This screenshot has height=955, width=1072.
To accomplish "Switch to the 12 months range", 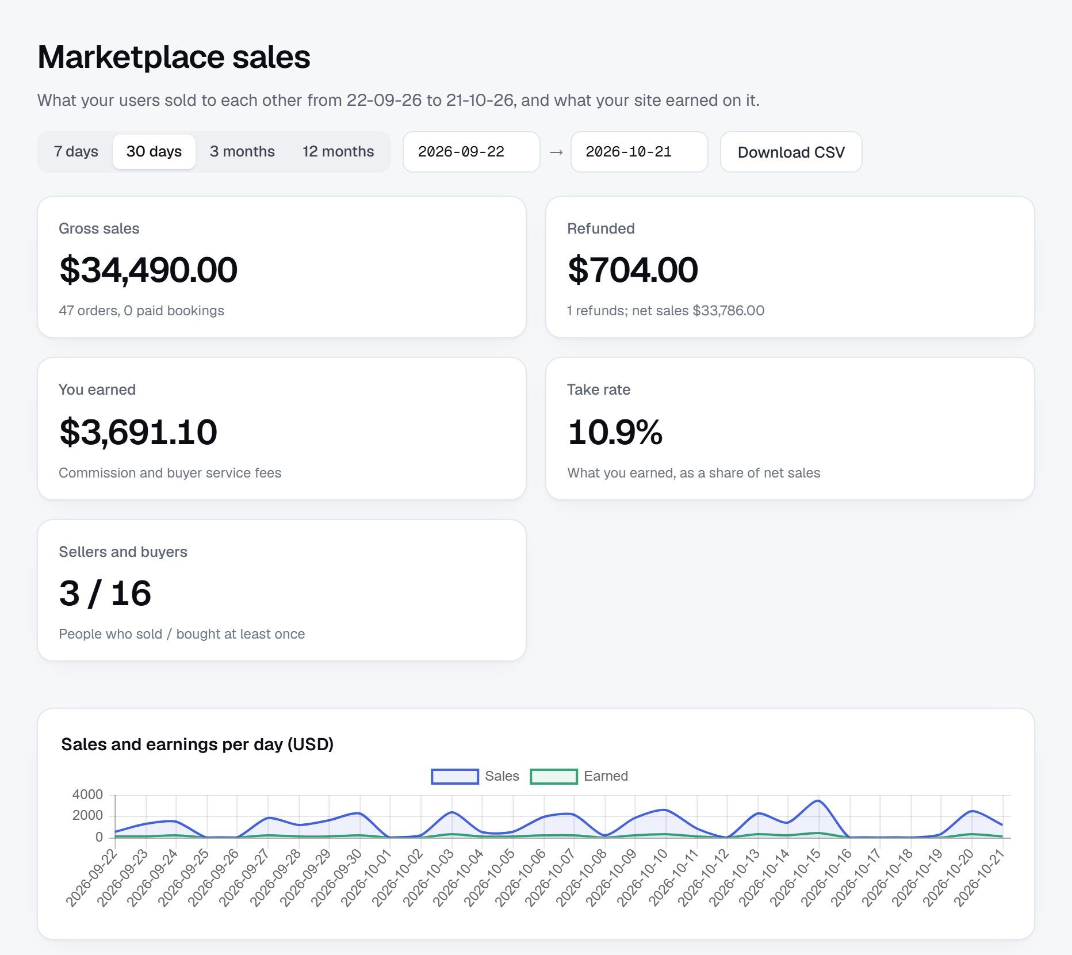I will tap(338, 152).
